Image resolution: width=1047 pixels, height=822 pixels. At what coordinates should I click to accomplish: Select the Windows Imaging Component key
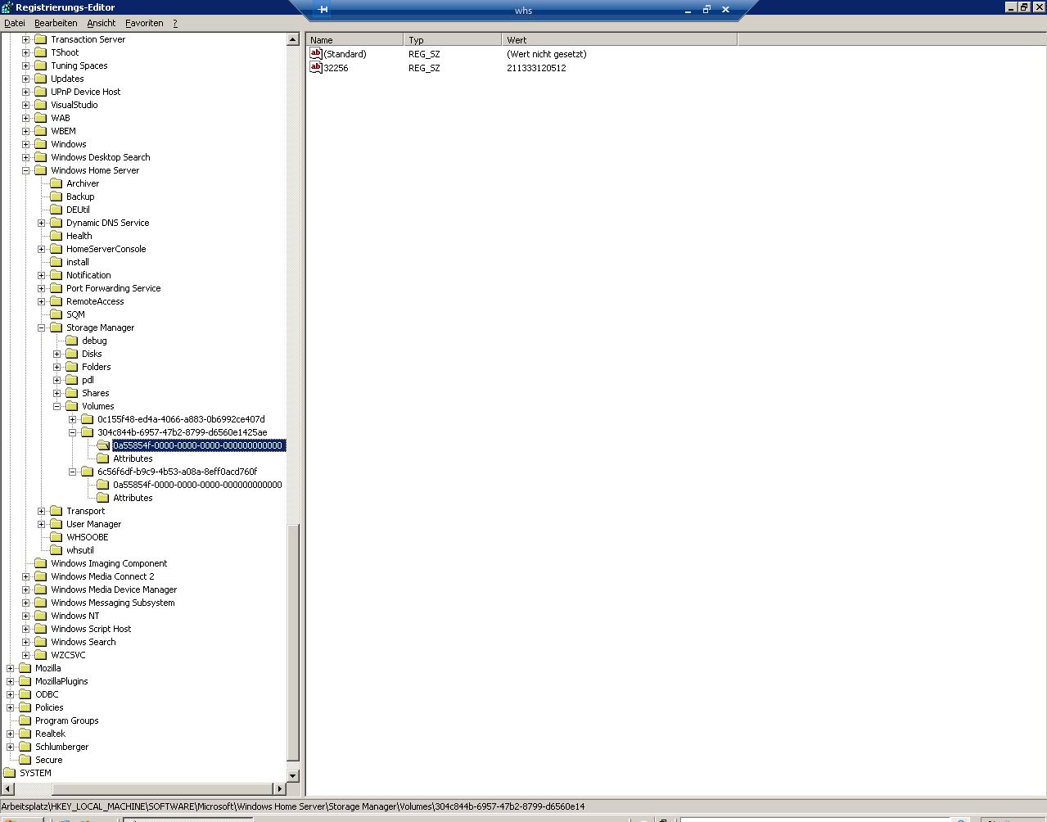pos(109,563)
